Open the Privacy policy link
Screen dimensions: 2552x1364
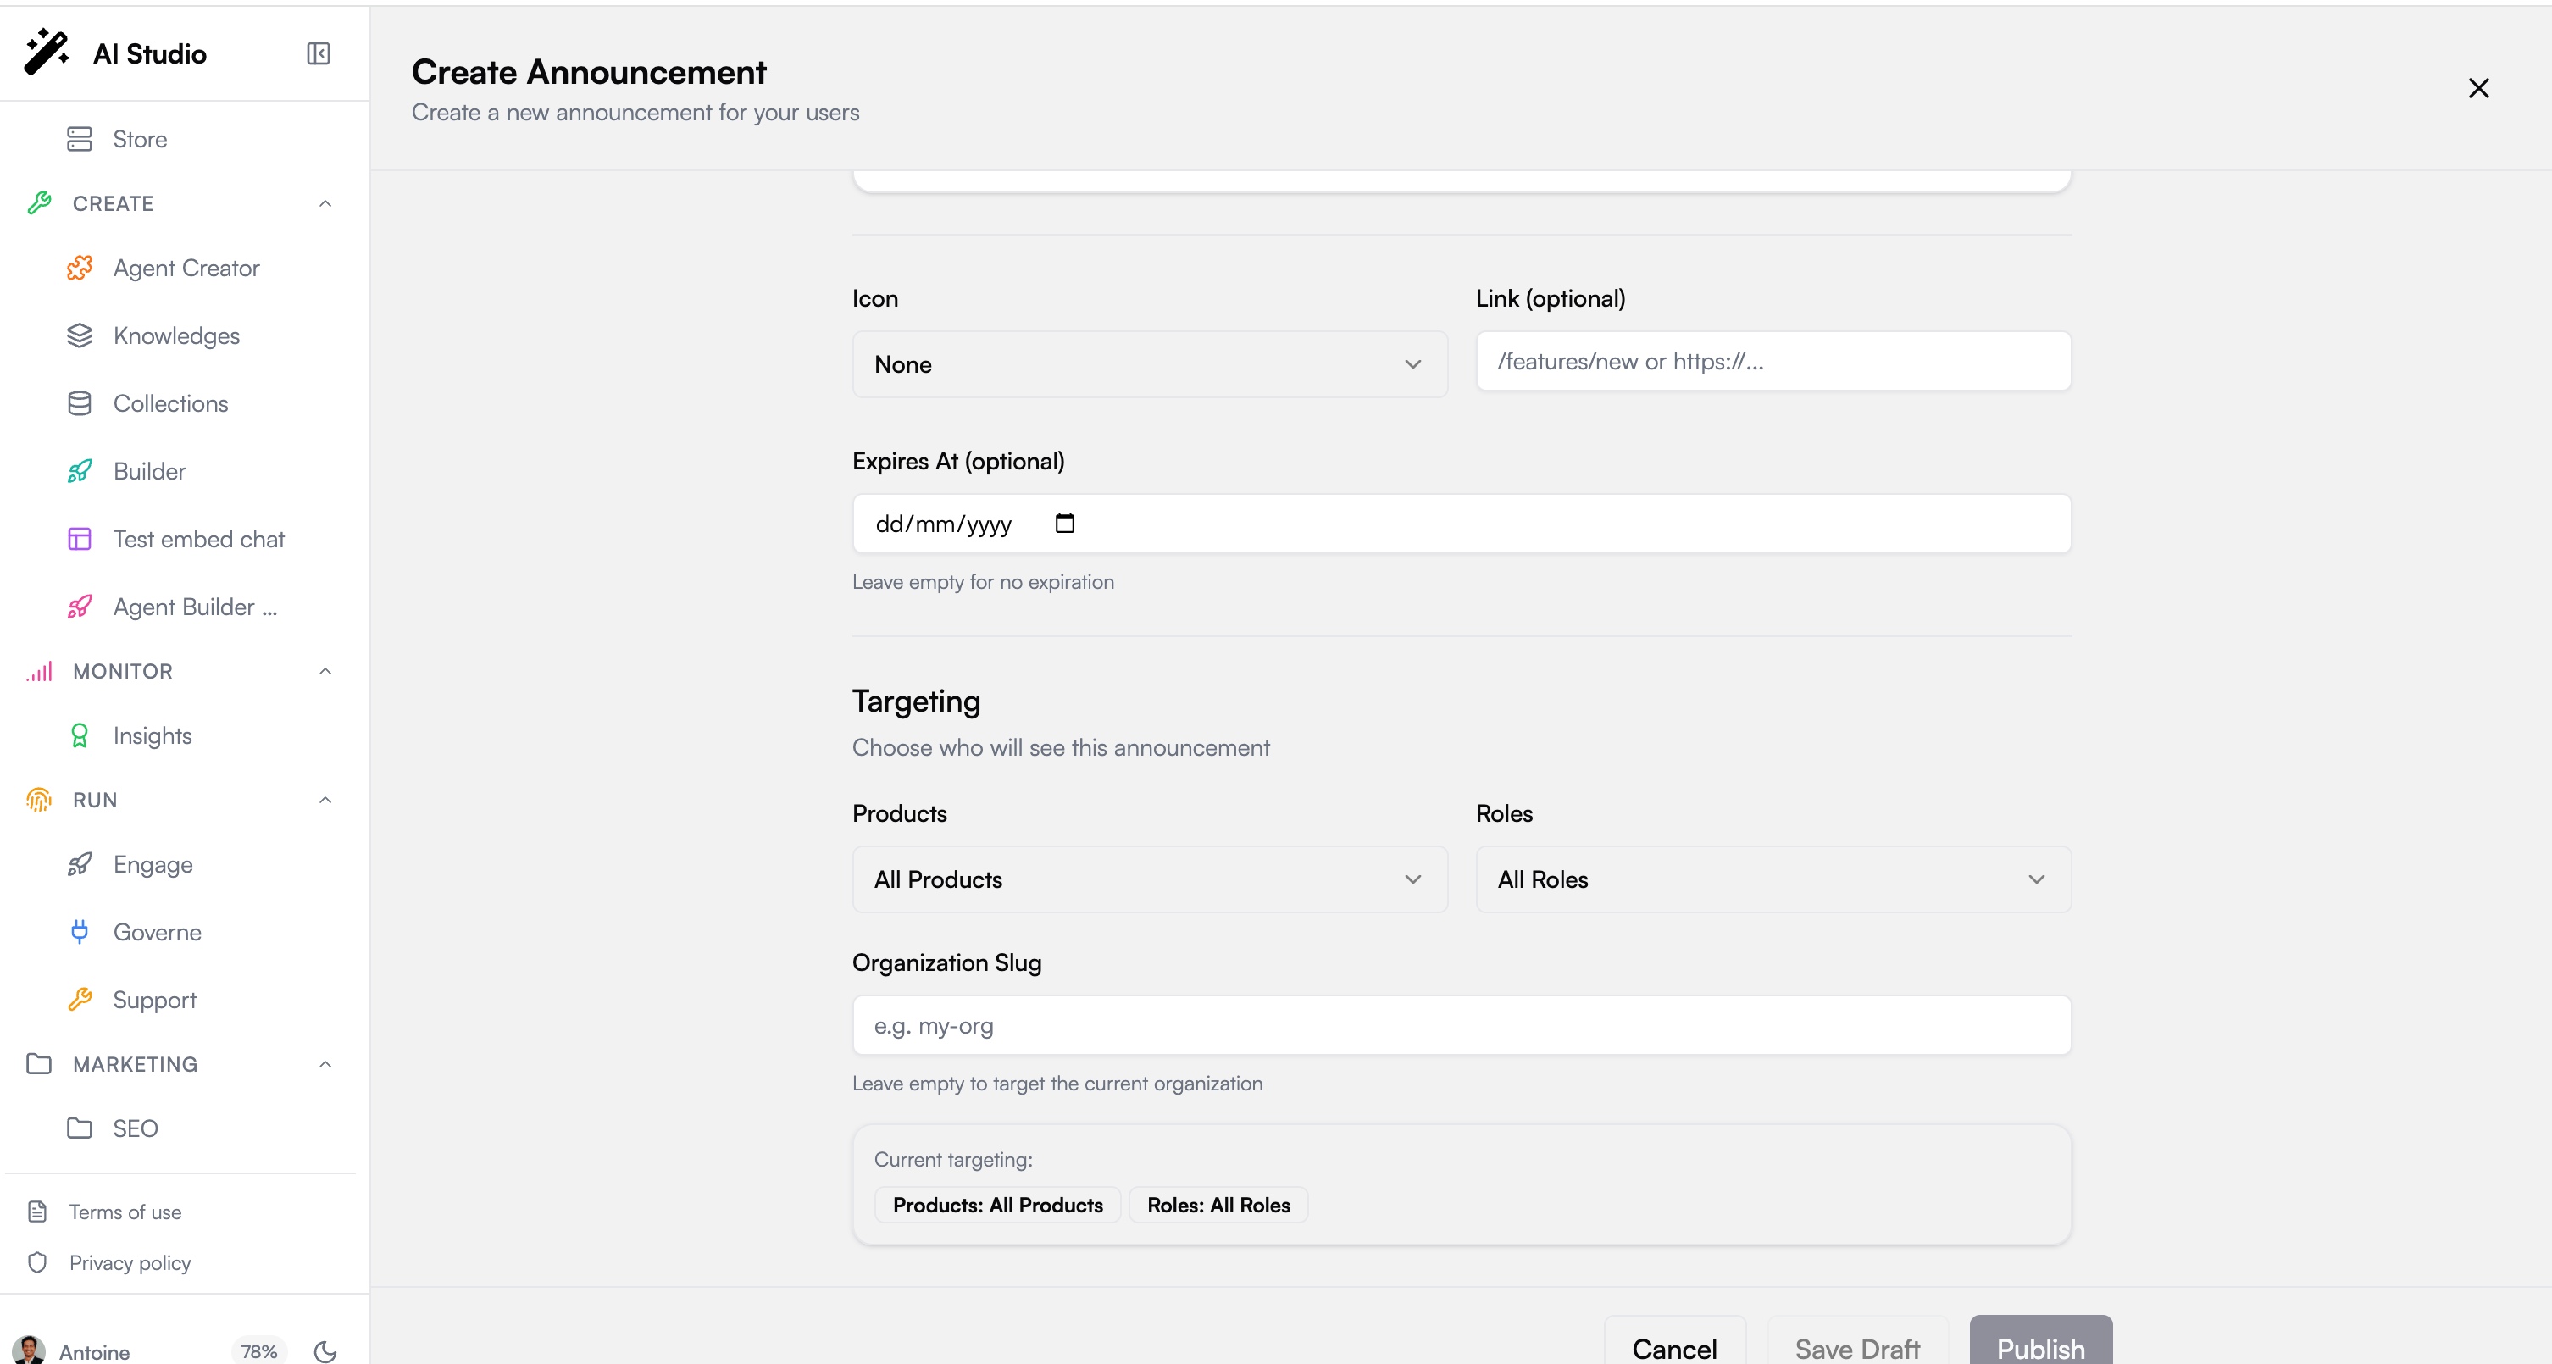point(130,1262)
